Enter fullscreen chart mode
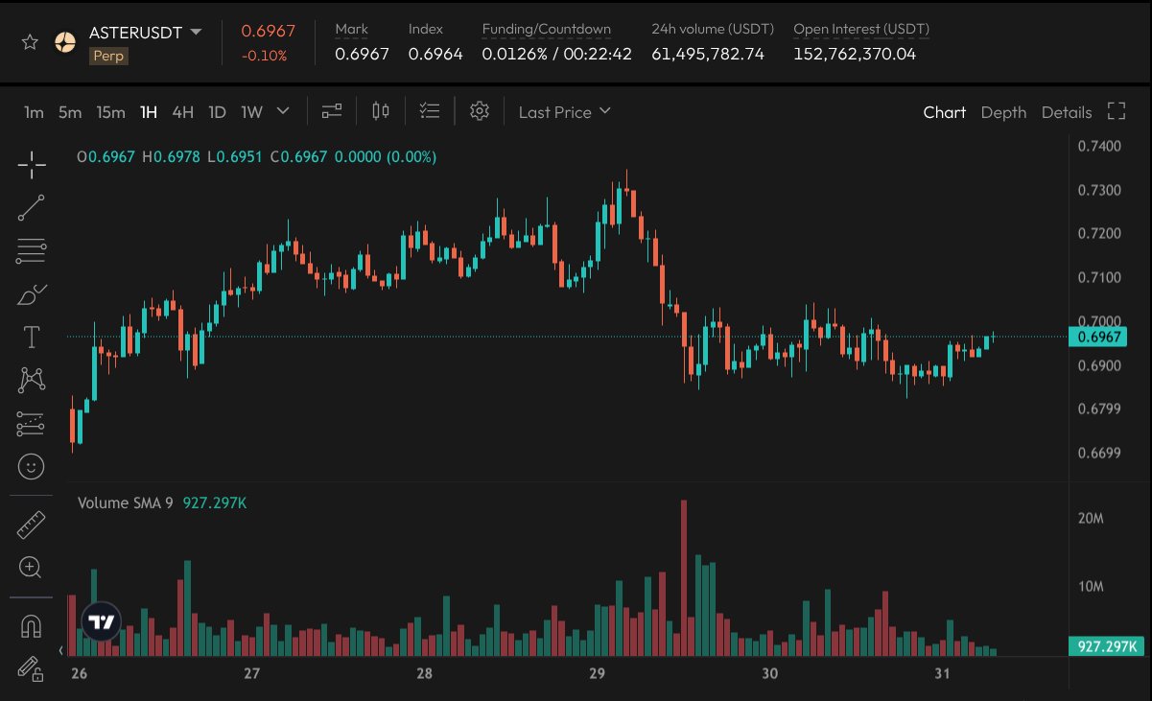 tap(1116, 111)
